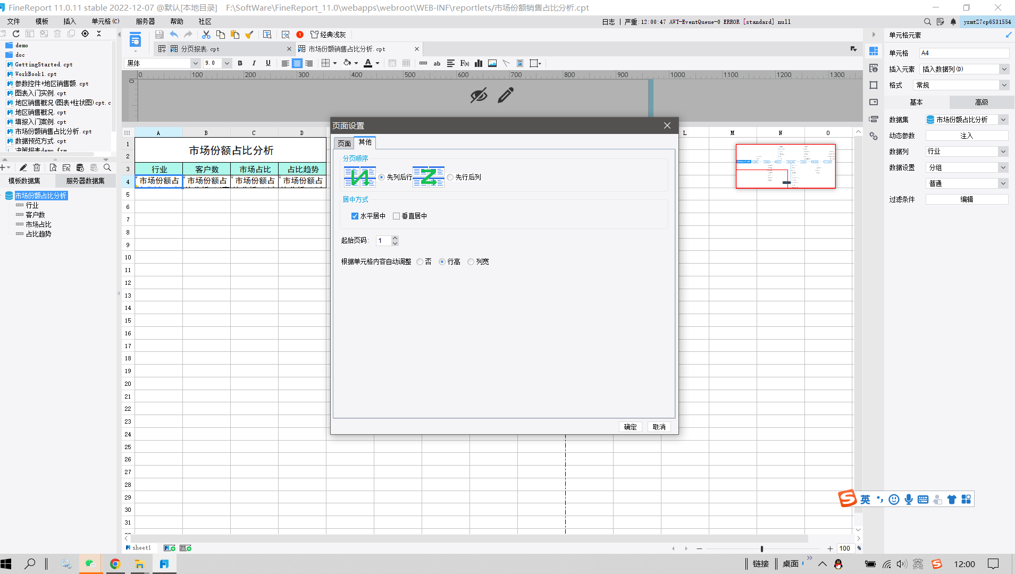The width and height of the screenshot is (1015, 574).
Task: Open the 模板 menu
Action: (x=41, y=21)
